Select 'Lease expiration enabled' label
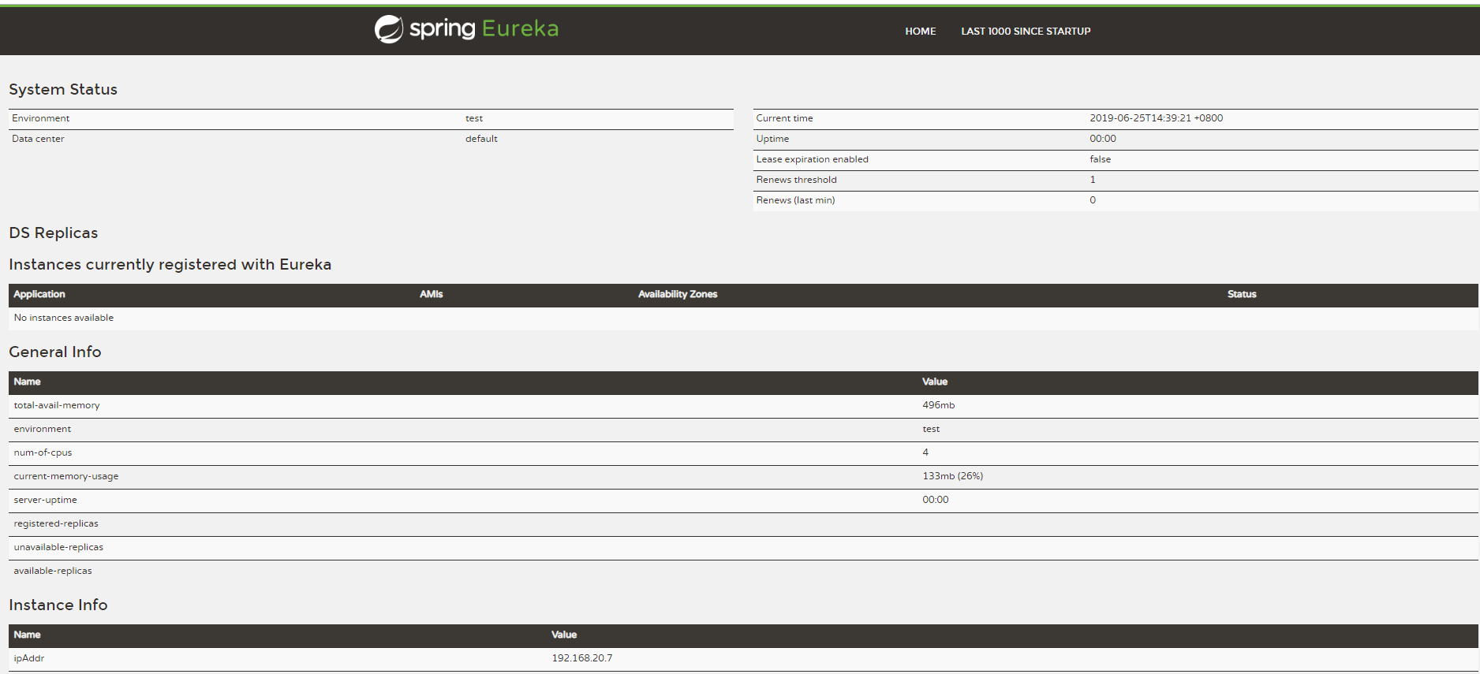Image resolution: width=1480 pixels, height=674 pixels. pyautogui.click(x=812, y=159)
